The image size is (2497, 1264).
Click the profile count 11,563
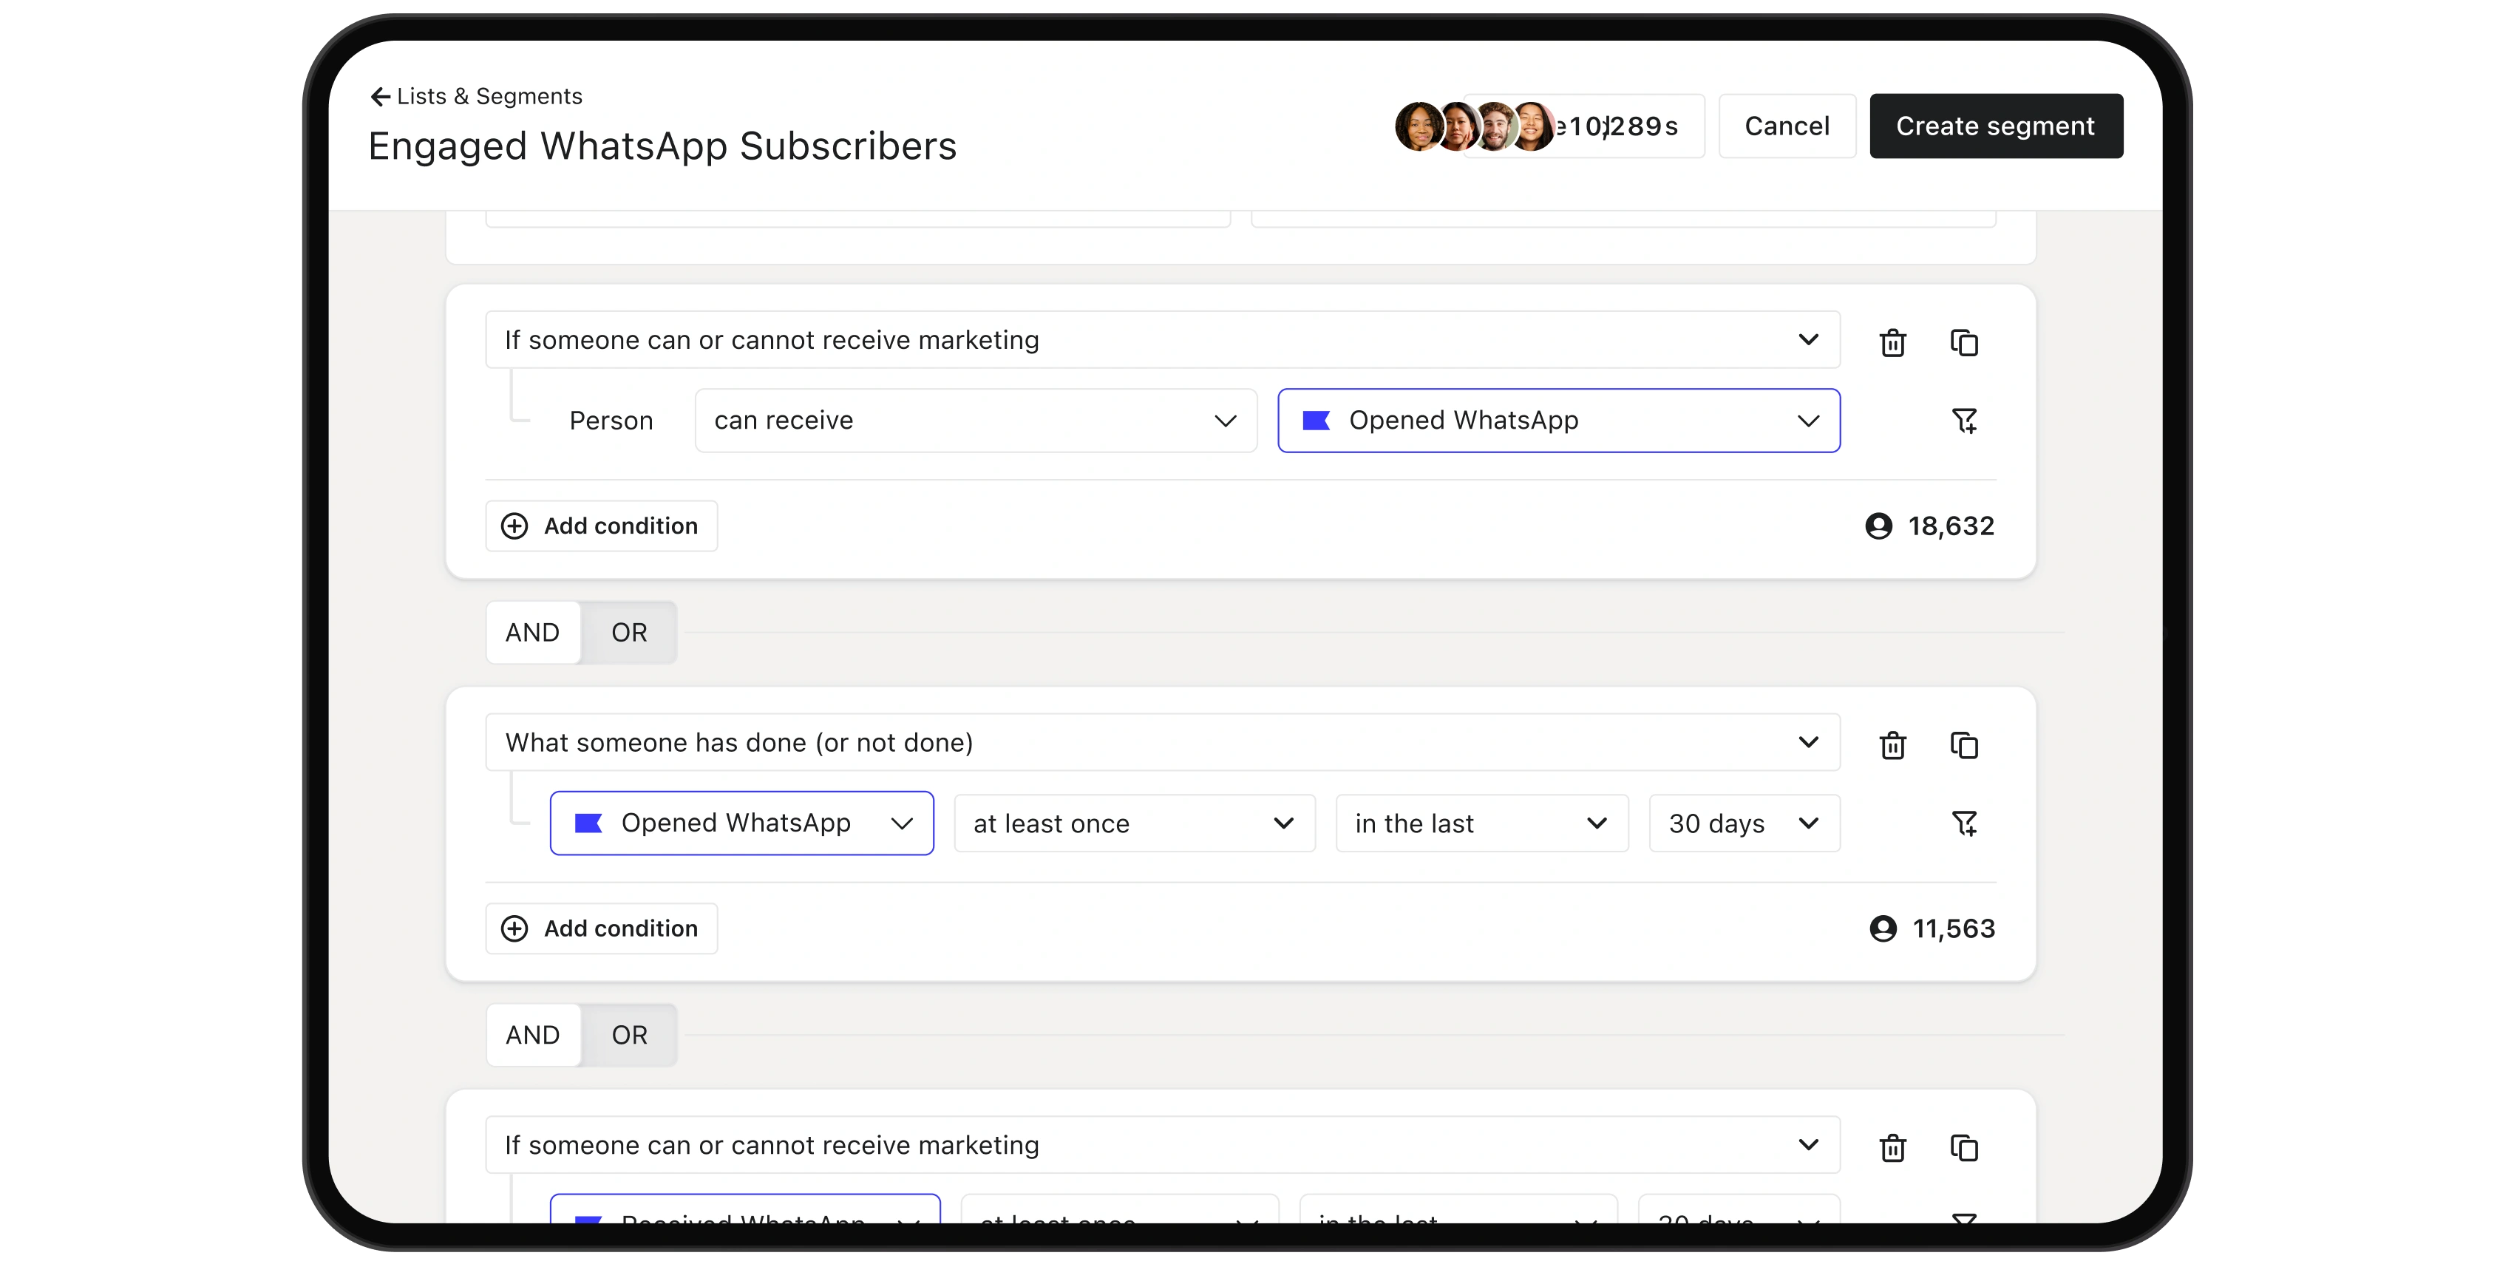[x=1953, y=928]
